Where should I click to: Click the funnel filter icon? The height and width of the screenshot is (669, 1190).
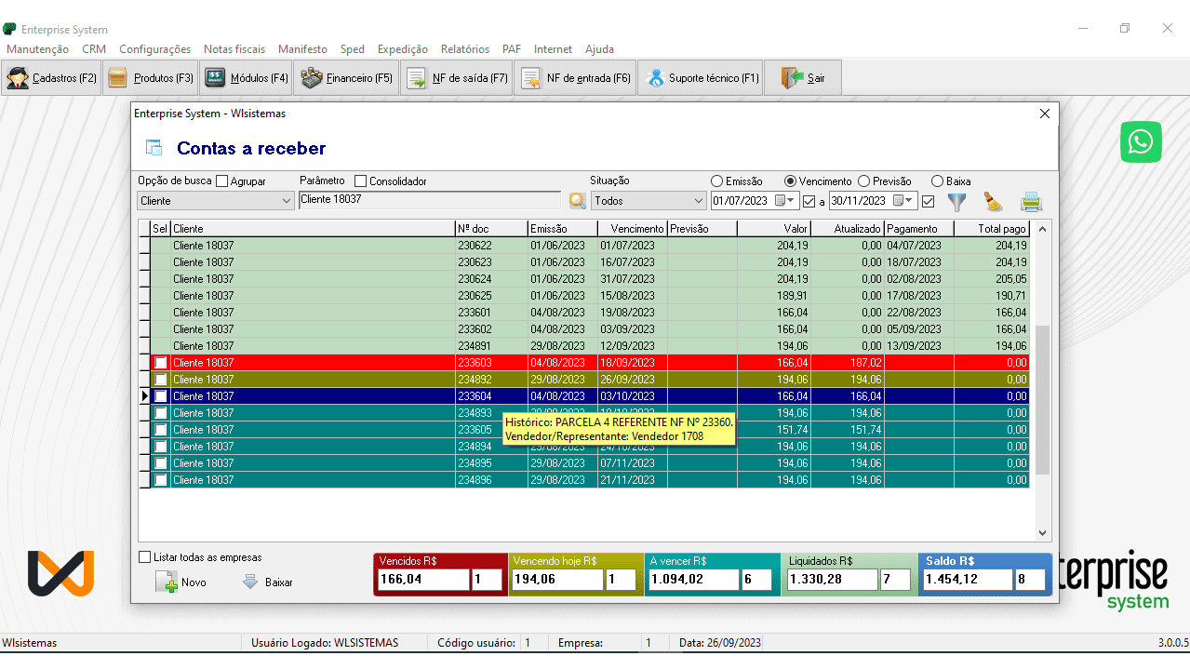pyautogui.click(x=956, y=201)
